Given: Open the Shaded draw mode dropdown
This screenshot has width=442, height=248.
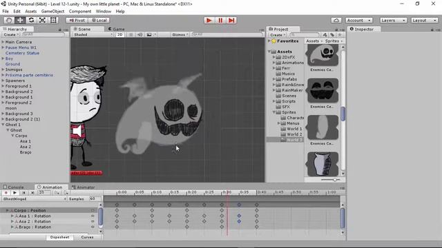Looking at the screenshot, I should click(93, 34).
